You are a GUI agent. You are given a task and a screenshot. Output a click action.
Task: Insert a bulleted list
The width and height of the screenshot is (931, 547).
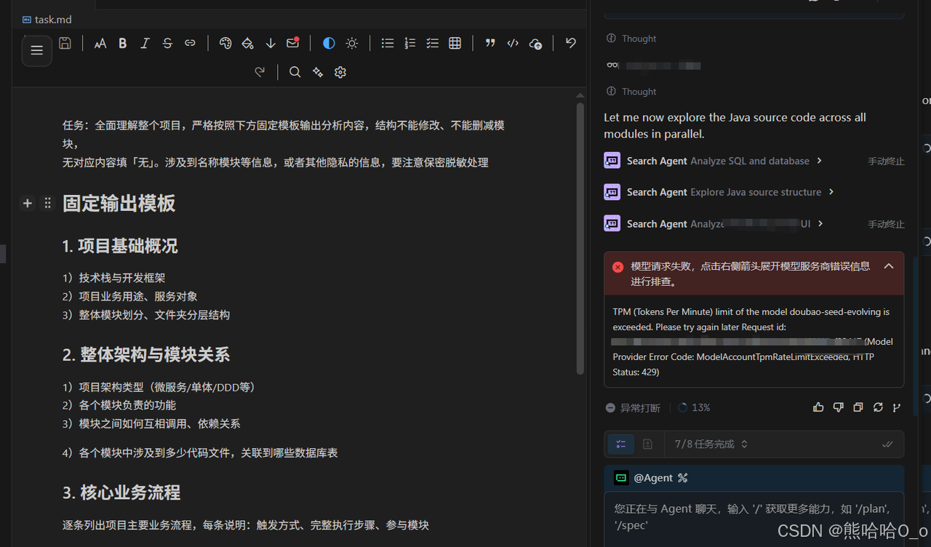pyautogui.click(x=388, y=44)
